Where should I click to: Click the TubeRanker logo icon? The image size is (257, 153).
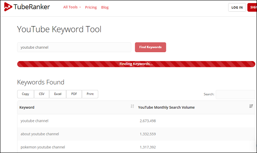[x=8, y=7]
